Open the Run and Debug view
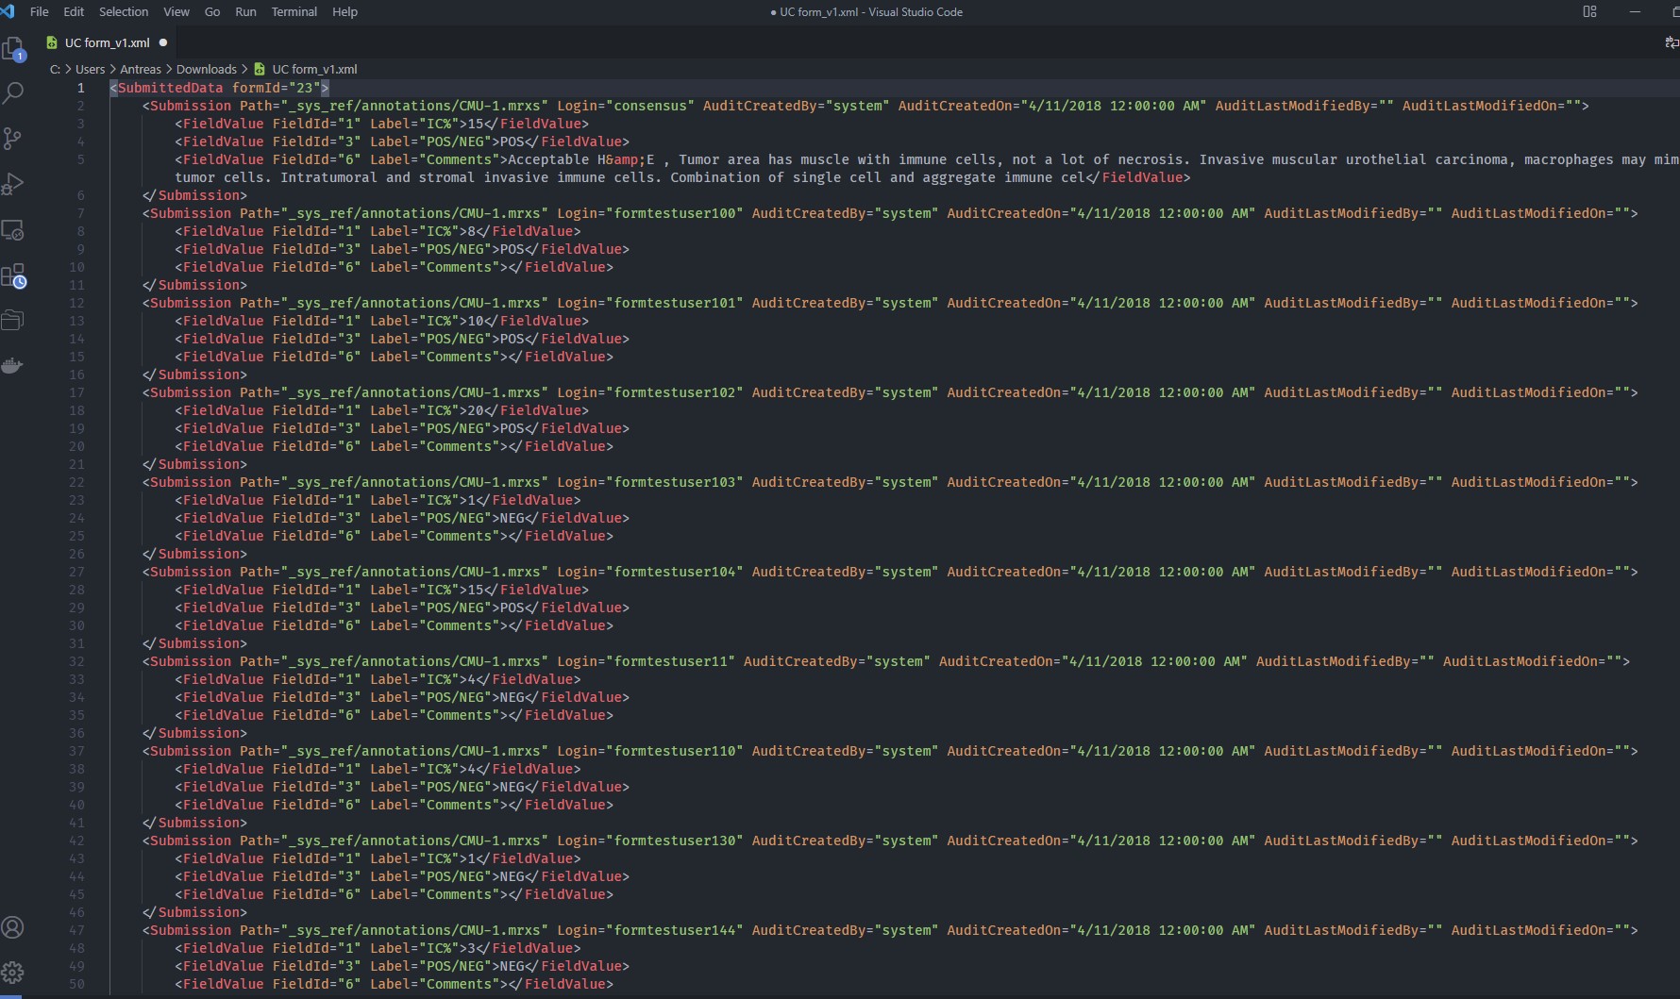This screenshot has height=999, width=1680. [x=13, y=184]
